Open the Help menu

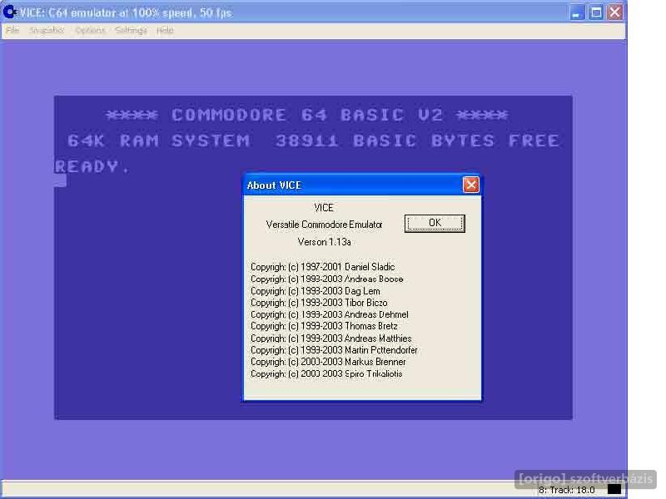click(x=165, y=30)
